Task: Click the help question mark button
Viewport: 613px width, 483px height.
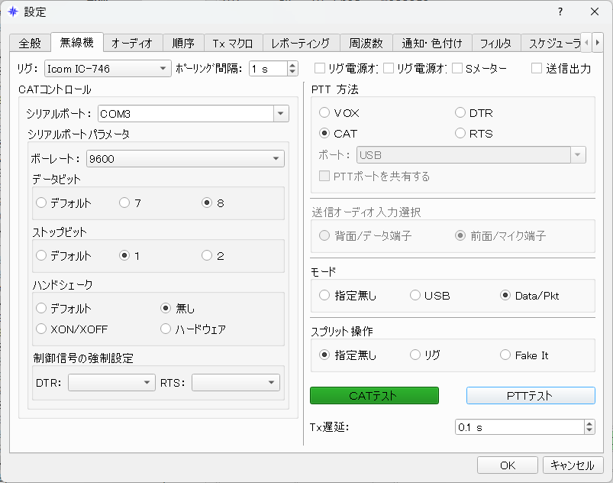Action: 560,11
